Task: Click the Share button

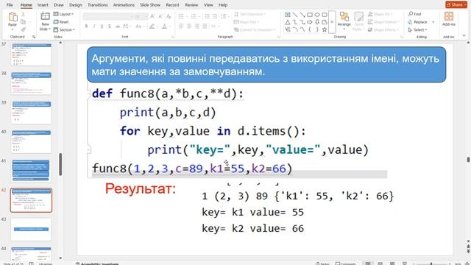Action: (456, 4)
